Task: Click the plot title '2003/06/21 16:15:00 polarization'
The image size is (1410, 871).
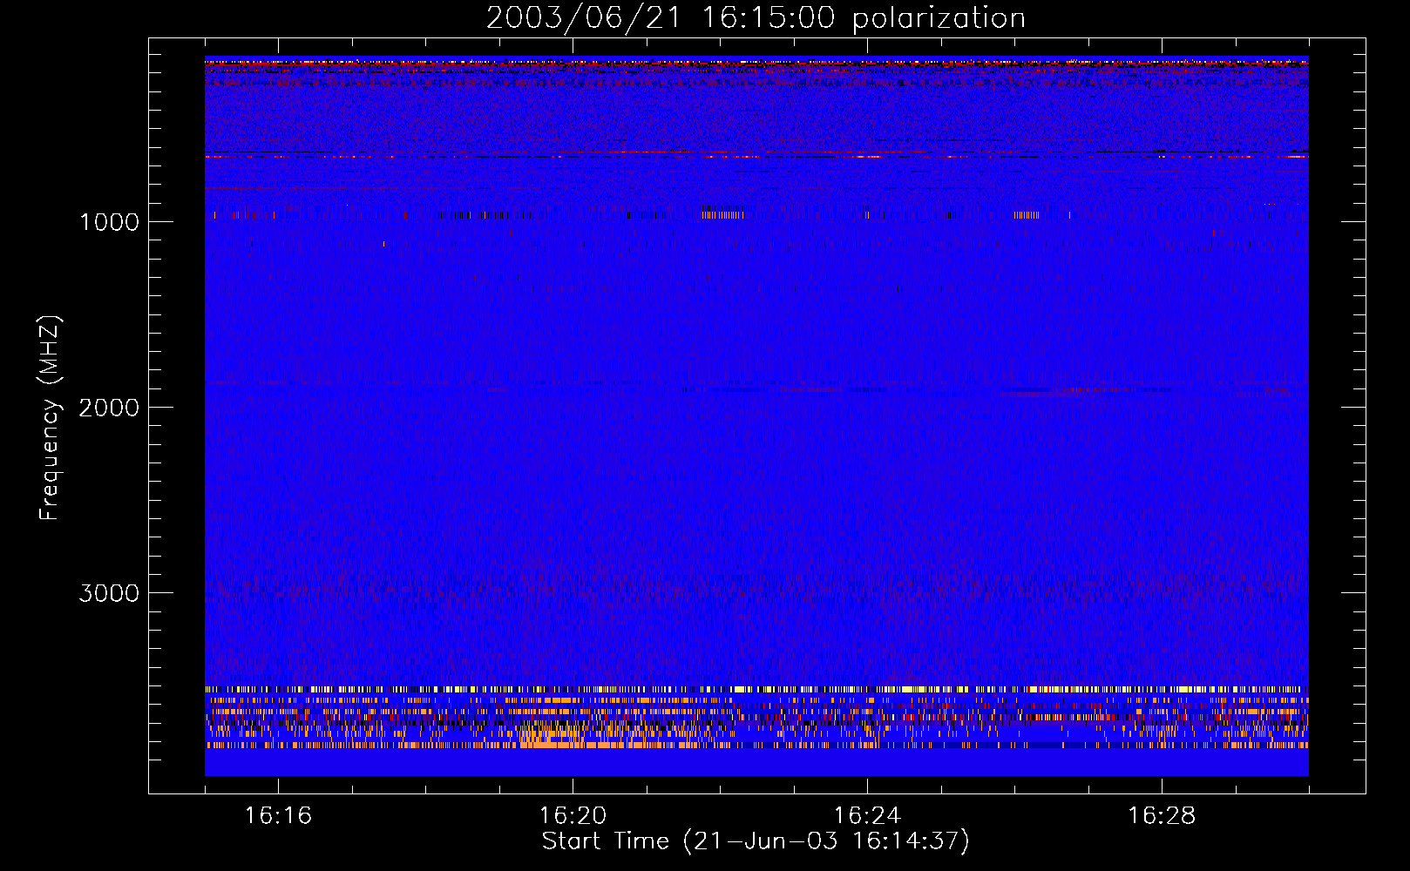Action: click(756, 18)
